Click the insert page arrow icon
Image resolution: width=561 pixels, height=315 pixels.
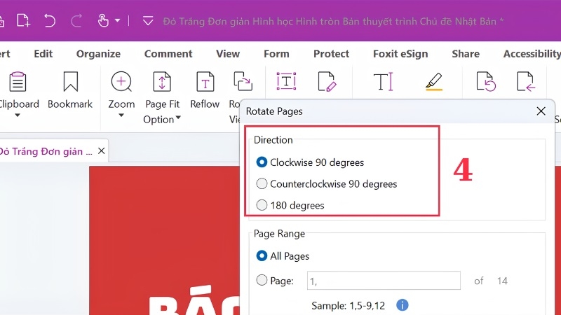[526, 81]
